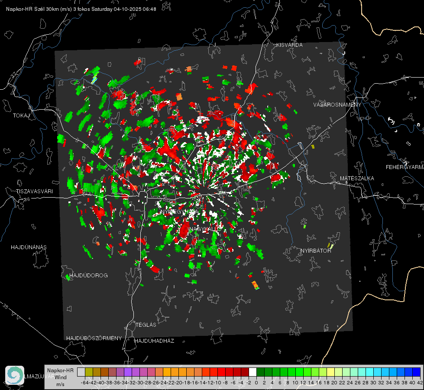Select the VÁSÁROSNAMÉNY city label

(337, 105)
